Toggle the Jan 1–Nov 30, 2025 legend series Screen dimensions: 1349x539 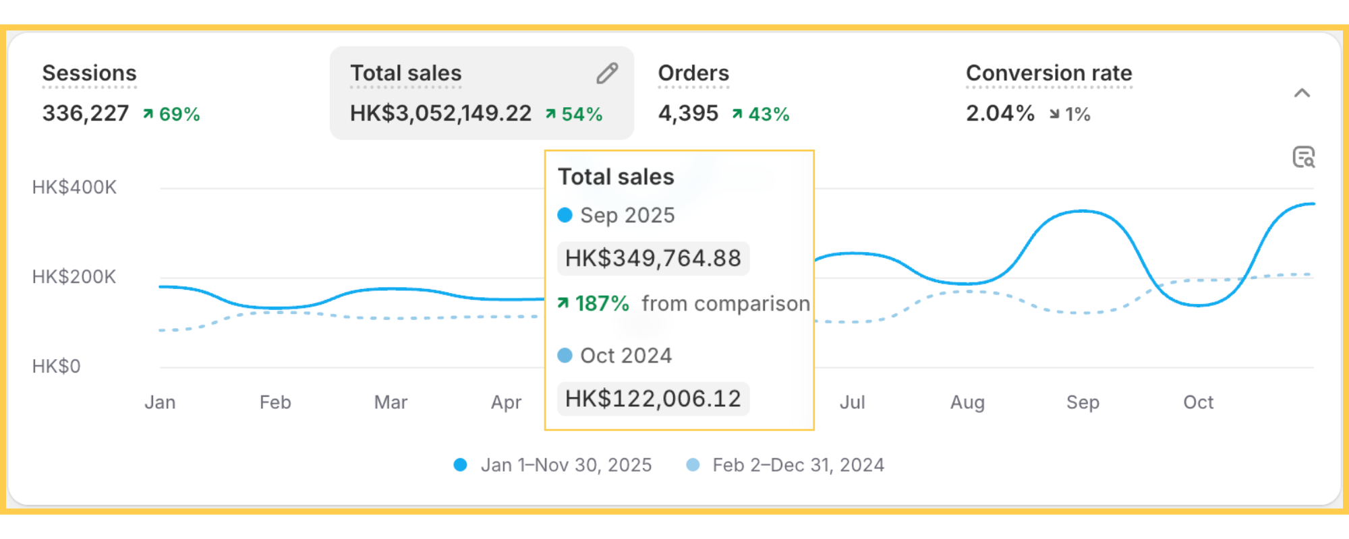(x=552, y=465)
